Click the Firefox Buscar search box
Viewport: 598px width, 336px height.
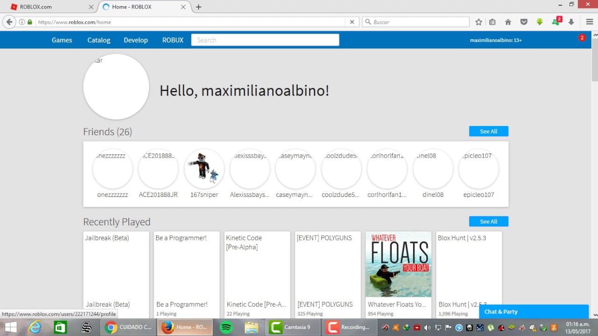[x=416, y=22]
